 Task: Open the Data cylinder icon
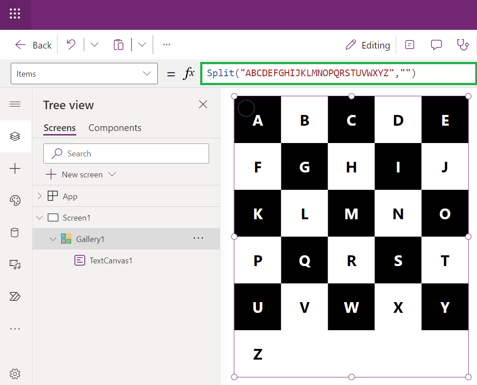(x=15, y=233)
